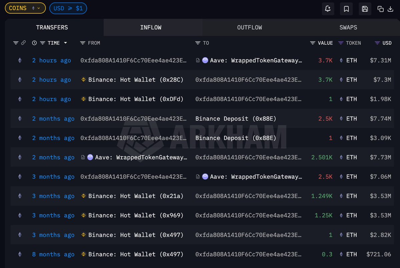Open Binance Deposit (0x88E) in $3.09K row
Image resolution: width=400 pixels, height=268 pixels.
pos(236,138)
